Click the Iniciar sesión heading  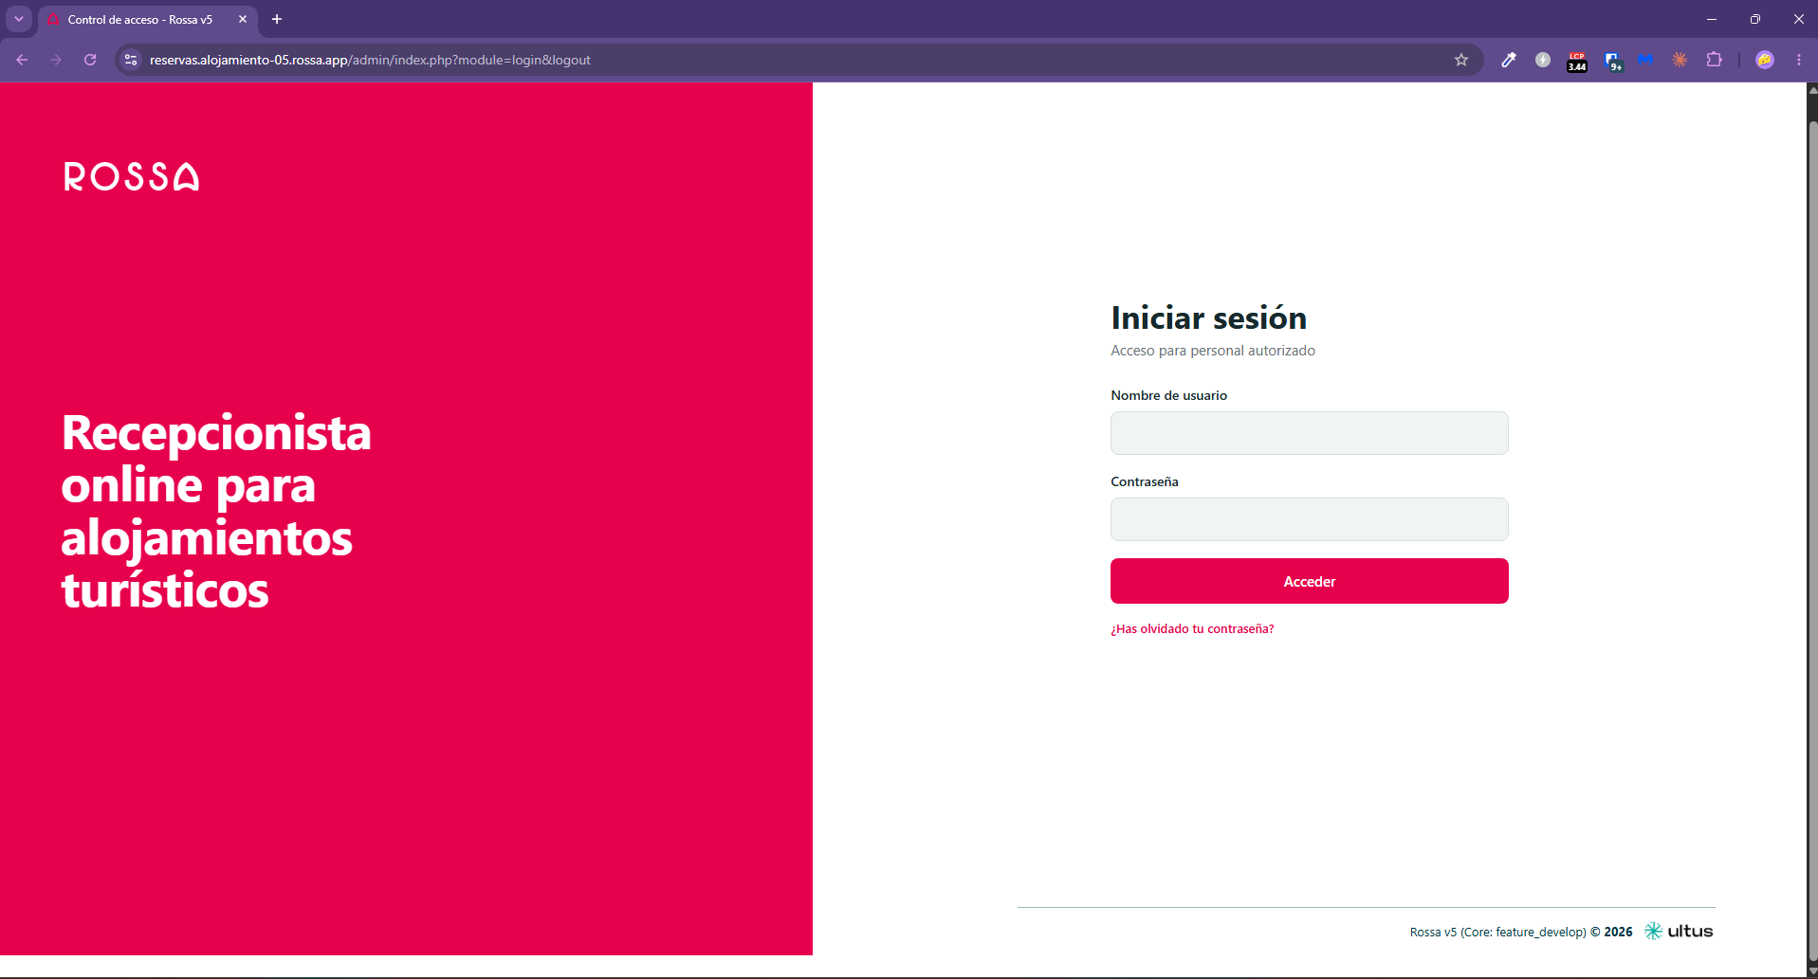[1208, 317]
